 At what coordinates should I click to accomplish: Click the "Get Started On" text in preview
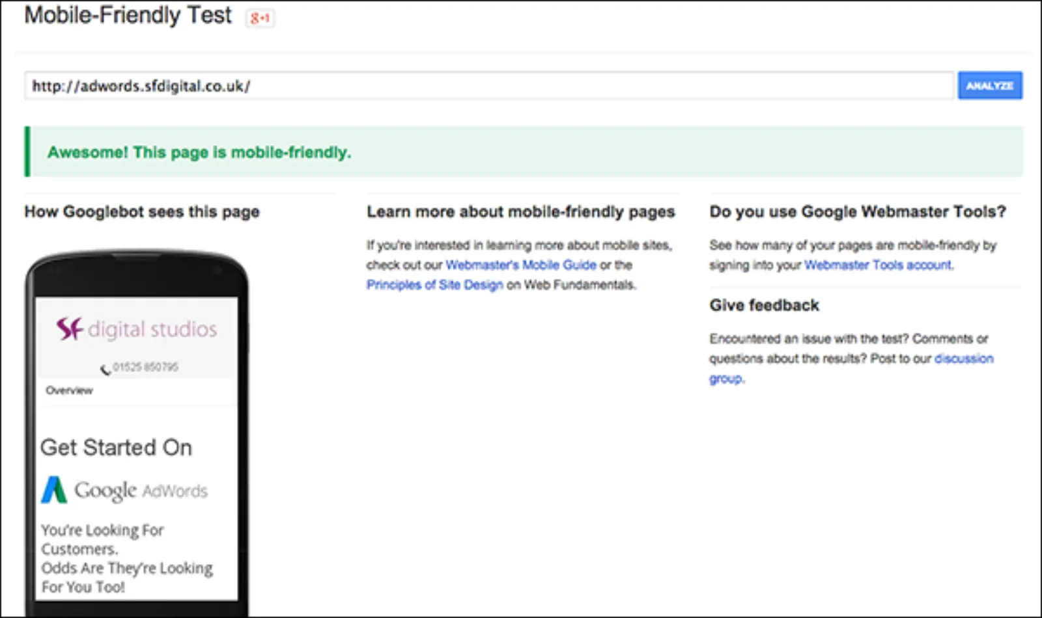(x=116, y=448)
